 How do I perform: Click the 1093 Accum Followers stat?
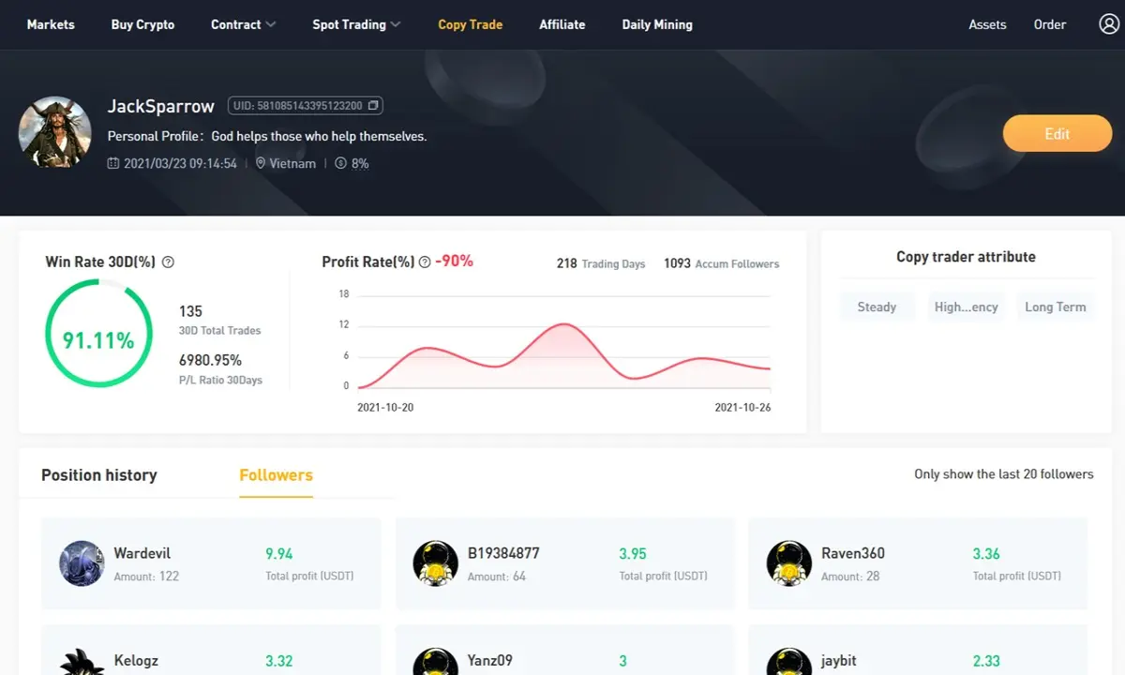pyautogui.click(x=722, y=263)
